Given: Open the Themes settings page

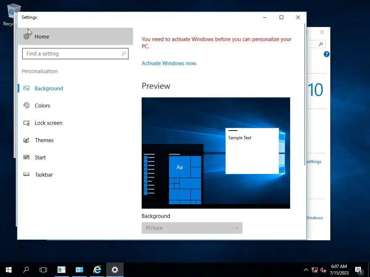Looking at the screenshot, I should [75, 140].
